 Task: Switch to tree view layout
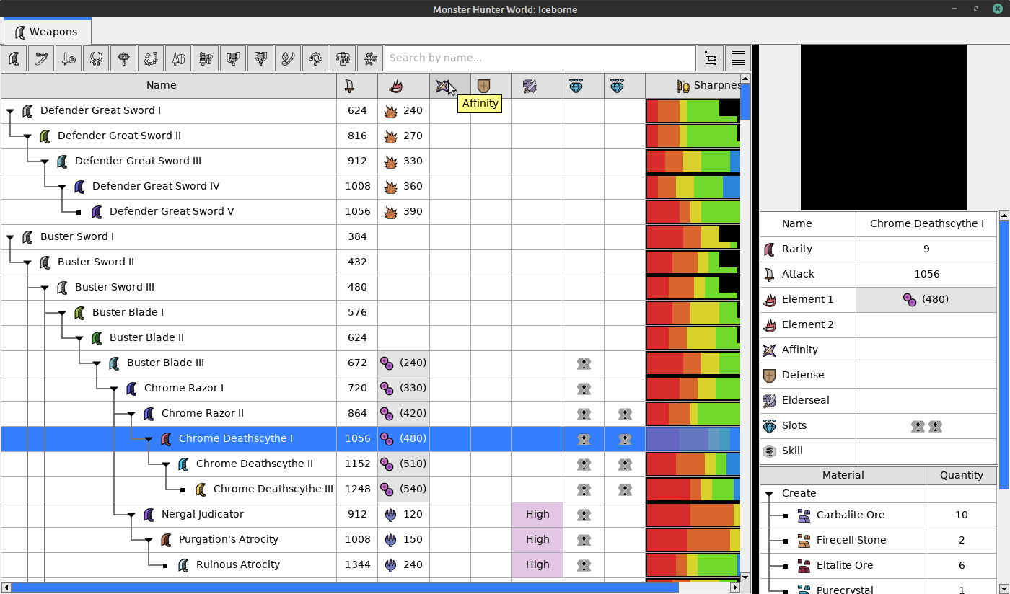711,58
